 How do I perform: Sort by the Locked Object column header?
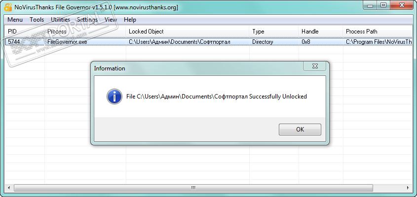click(x=188, y=32)
